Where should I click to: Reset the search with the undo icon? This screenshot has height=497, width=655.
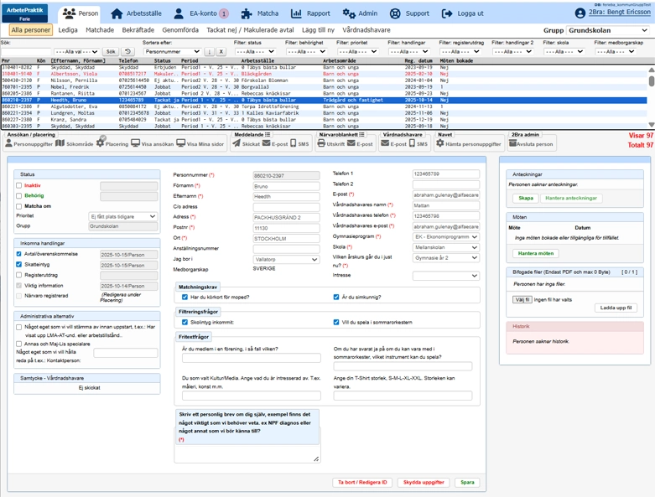(127, 51)
